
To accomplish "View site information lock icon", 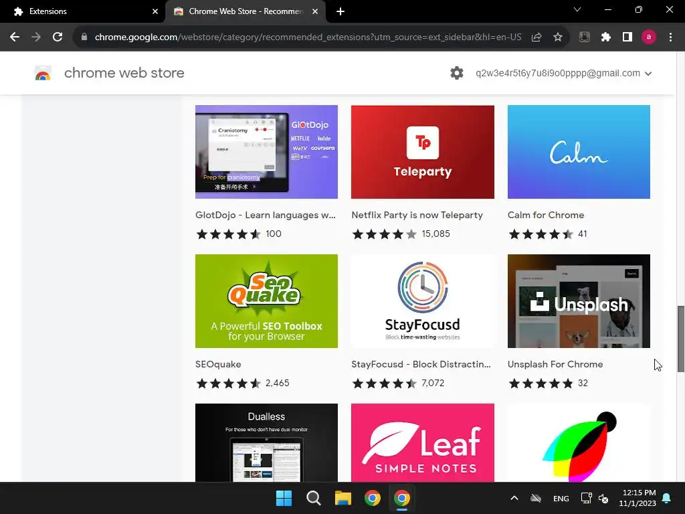I will 84,37.
